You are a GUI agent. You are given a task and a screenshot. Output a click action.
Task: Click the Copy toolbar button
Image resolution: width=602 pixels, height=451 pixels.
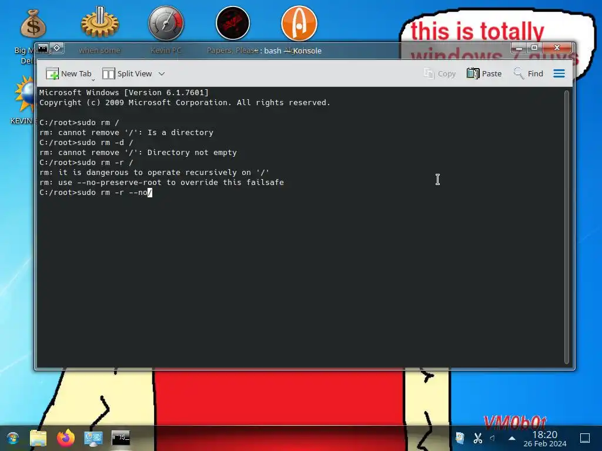pos(440,73)
